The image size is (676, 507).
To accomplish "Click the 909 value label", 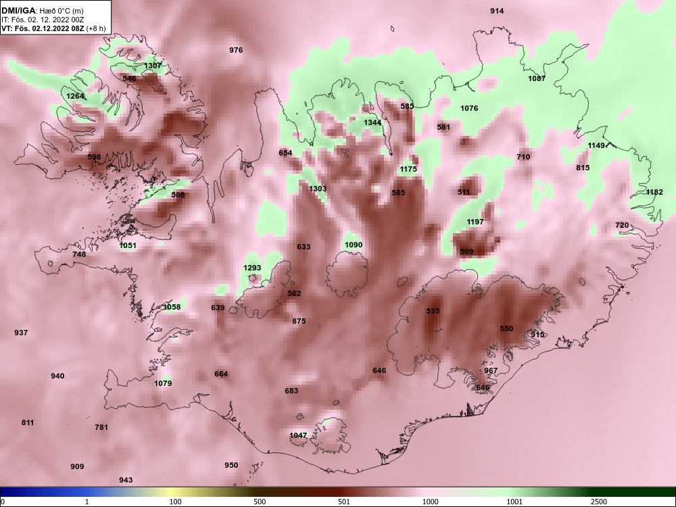I will pos(77,466).
